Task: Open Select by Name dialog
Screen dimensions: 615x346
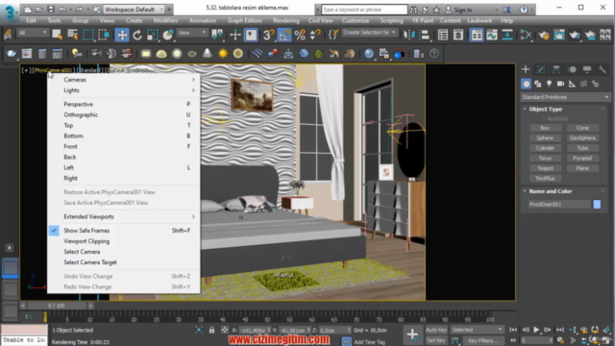Action: click(x=73, y=35)
